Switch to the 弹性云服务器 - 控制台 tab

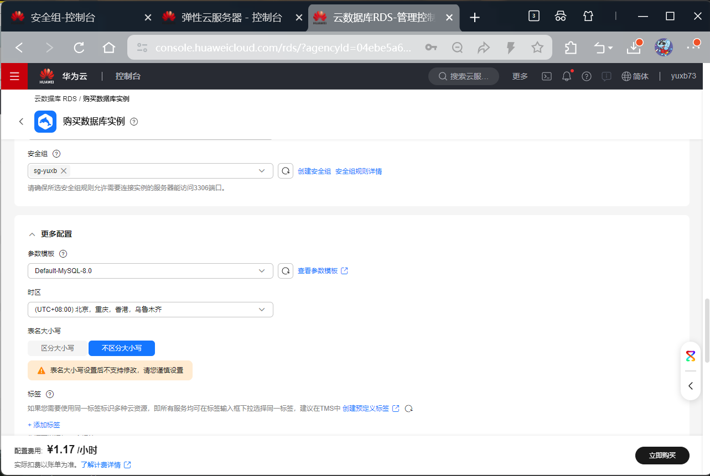pyautogui.click(x=231, y=18)
